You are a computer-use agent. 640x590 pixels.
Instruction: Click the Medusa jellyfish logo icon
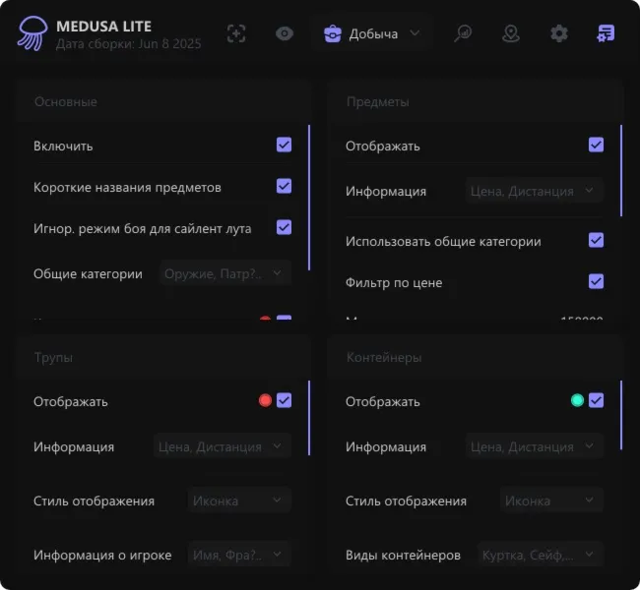click(32, 33)
